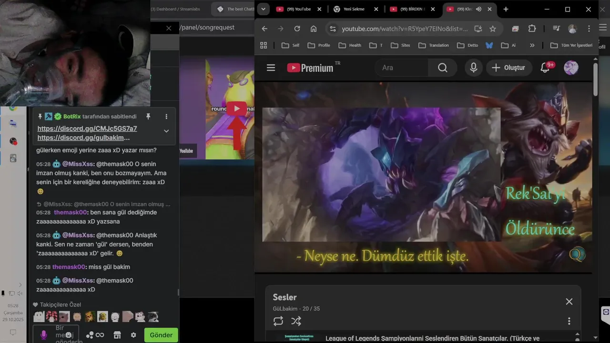Screen dimensions: 610x343
Task: Open the discord.gg/CMJc5GS7a7 link
Action: [x=87, y=129]
